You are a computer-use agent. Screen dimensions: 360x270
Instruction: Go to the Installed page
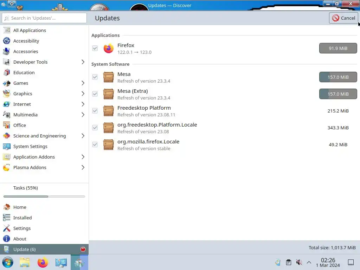click(44, 218)
